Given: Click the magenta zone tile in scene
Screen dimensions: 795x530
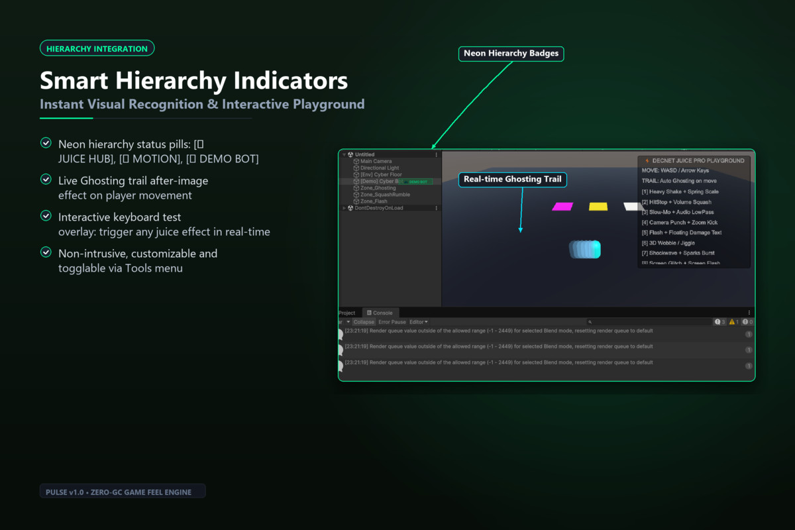Looking at the screenshot, I should click(562, 207).
